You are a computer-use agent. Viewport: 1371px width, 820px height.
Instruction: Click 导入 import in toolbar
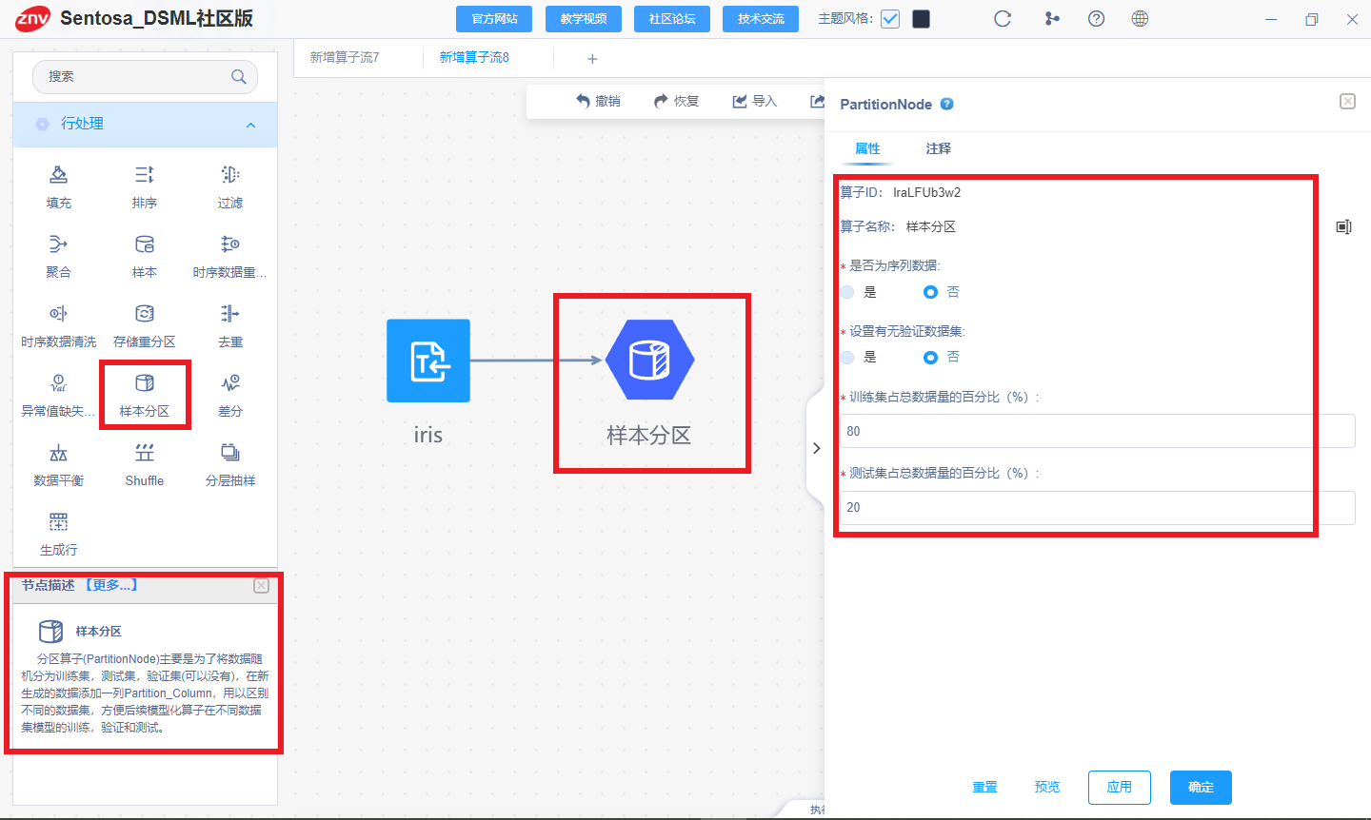coord(755,101)
